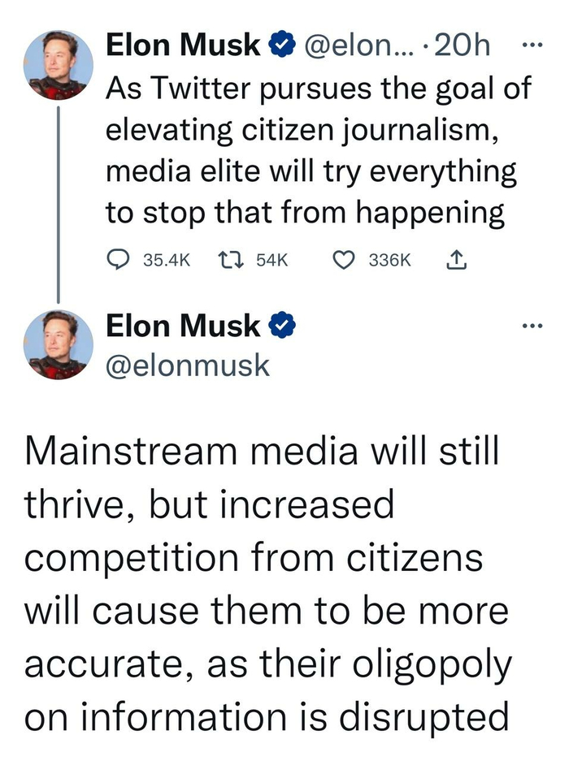Click the share upload arrow icon

point(456,260)
